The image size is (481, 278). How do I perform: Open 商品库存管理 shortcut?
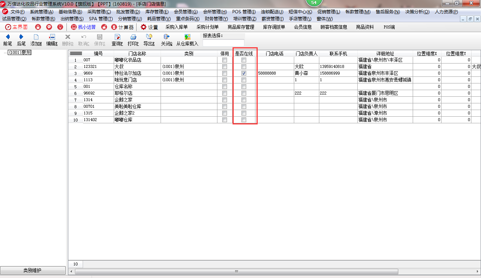[241, 27]
